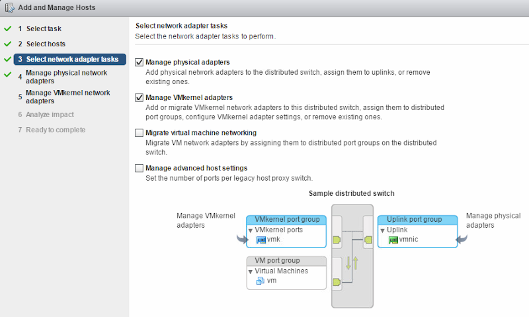Click the Uplink port group header
Screen dimensions: 529x317
click(418, 220)
